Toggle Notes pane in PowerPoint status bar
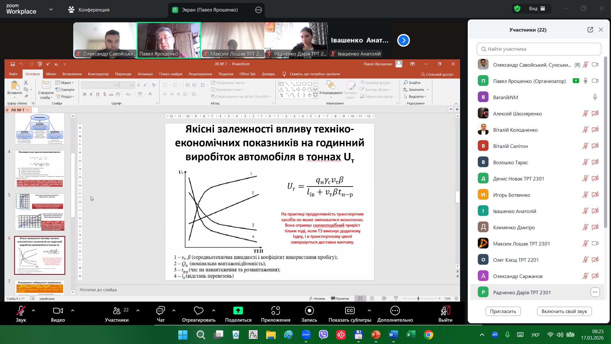Image resolution: width=611 pixels, height=344 pixels. [x=317, y=298]
